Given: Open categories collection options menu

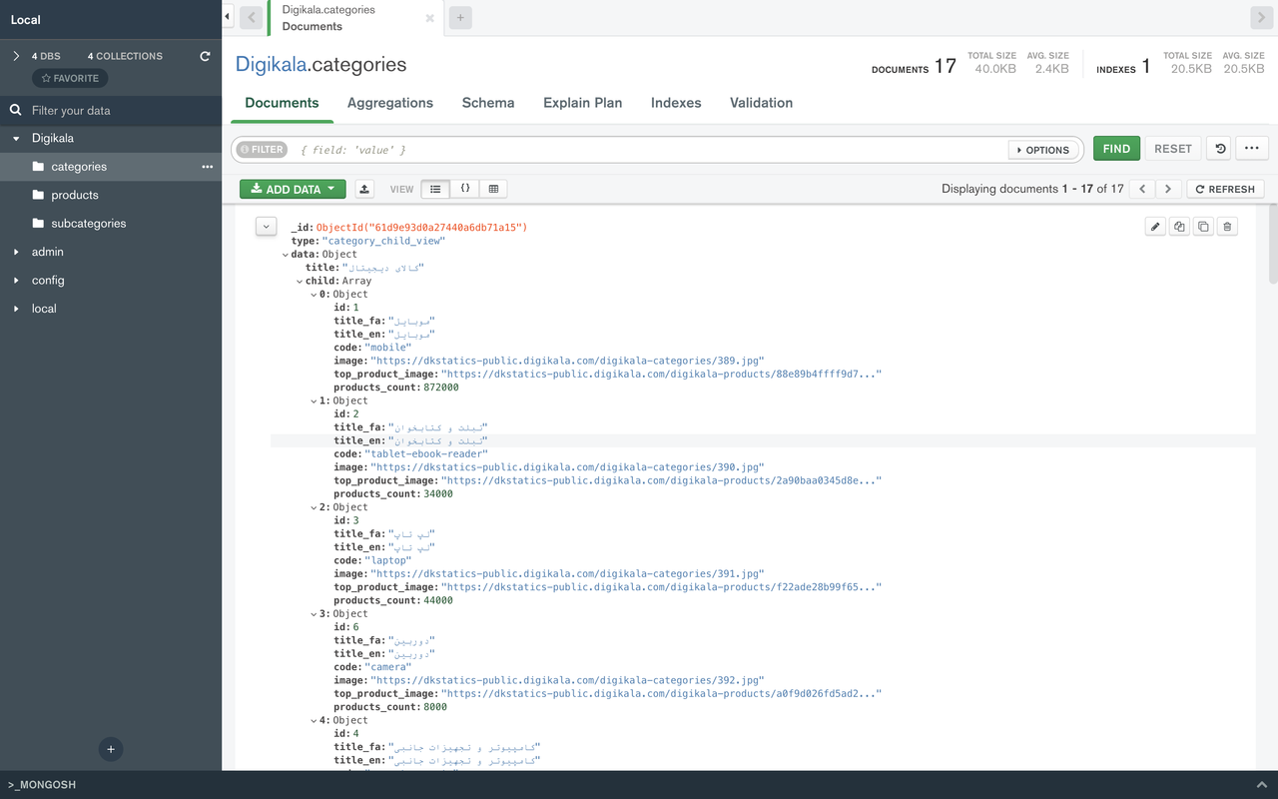Looking at the screenshot, I should coord(208,167).
